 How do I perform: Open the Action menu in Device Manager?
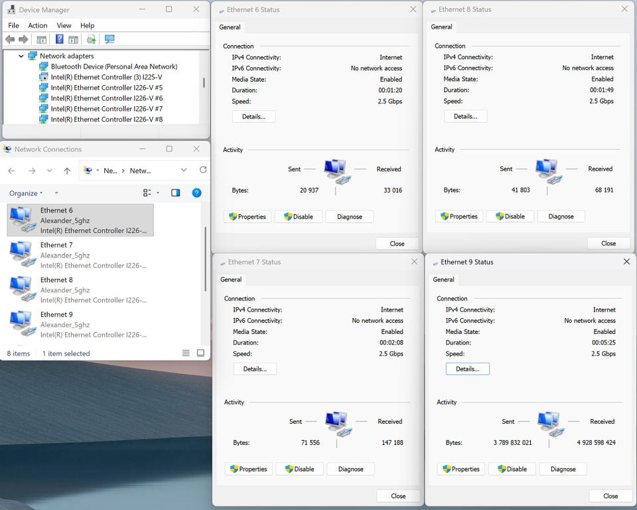tap(37, 25)
